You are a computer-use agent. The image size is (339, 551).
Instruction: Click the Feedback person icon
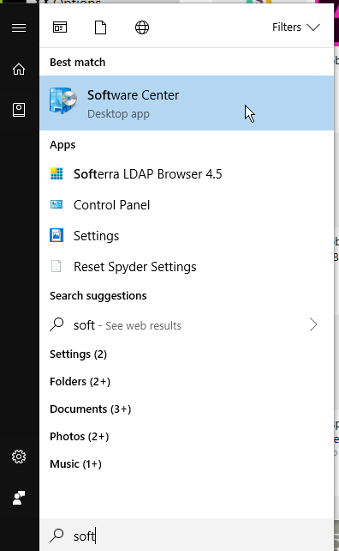(x=19, y=498)
